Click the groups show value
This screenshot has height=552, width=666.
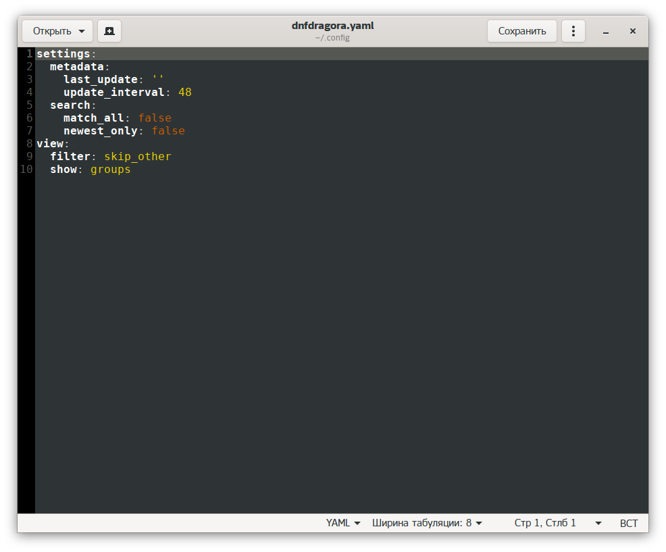click(110, 170)
